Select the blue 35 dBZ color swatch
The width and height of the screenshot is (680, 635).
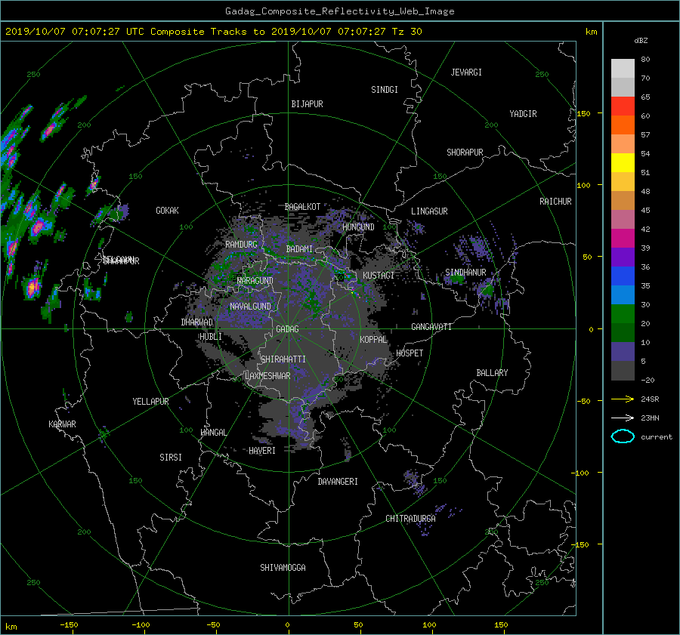(x=623, y=276)
